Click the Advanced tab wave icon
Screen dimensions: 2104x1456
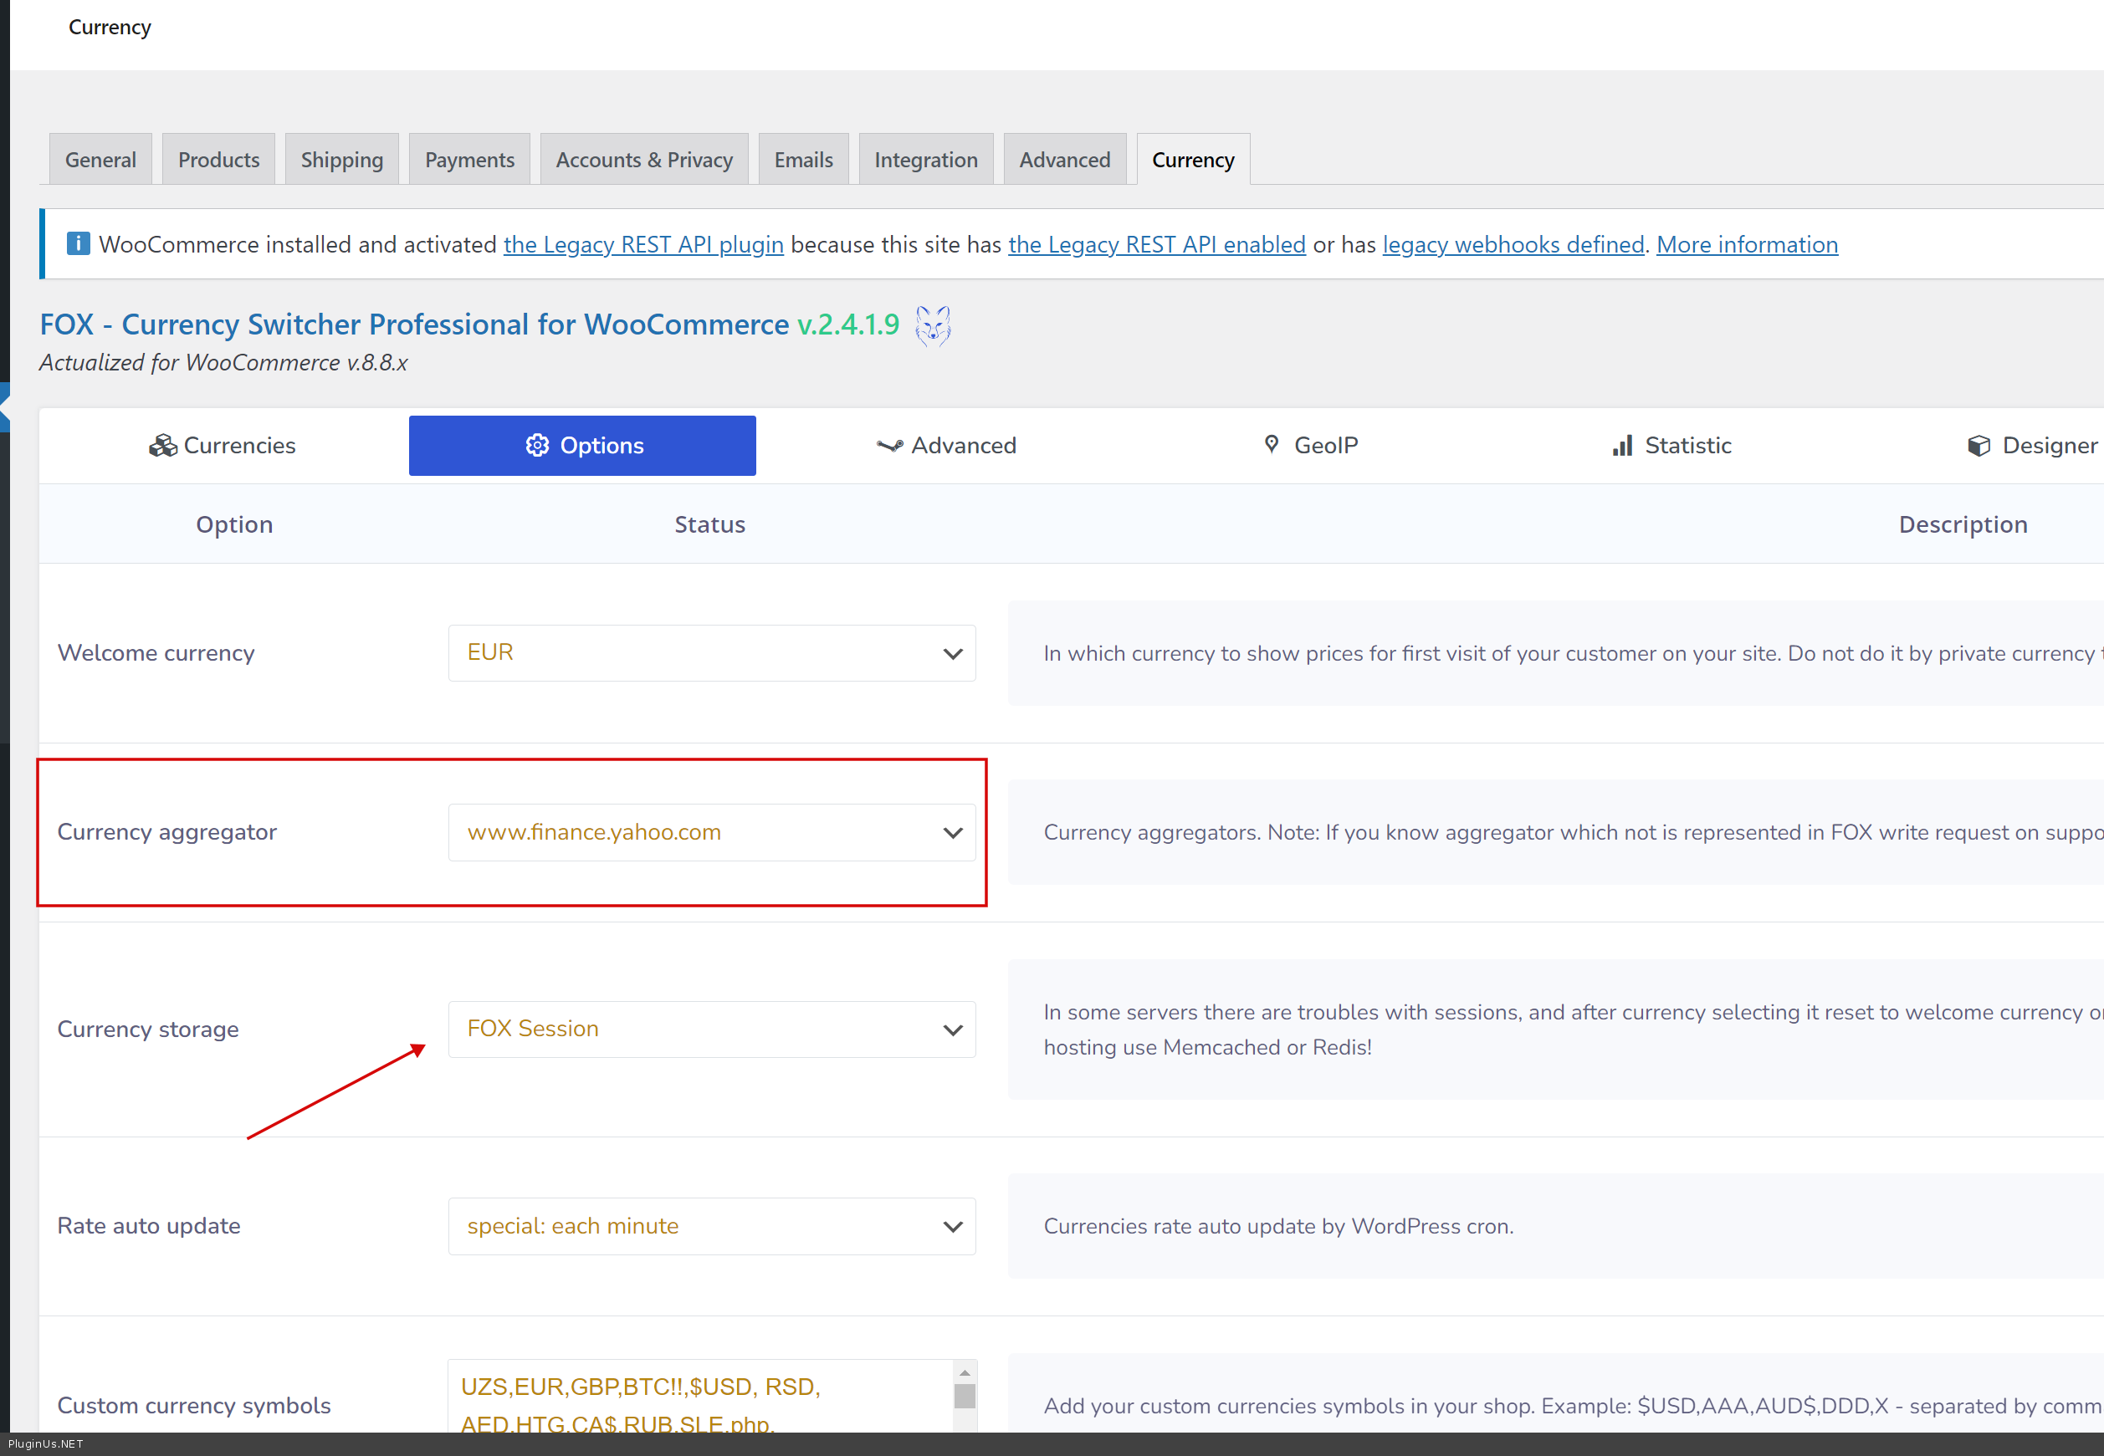coord(889,445)
